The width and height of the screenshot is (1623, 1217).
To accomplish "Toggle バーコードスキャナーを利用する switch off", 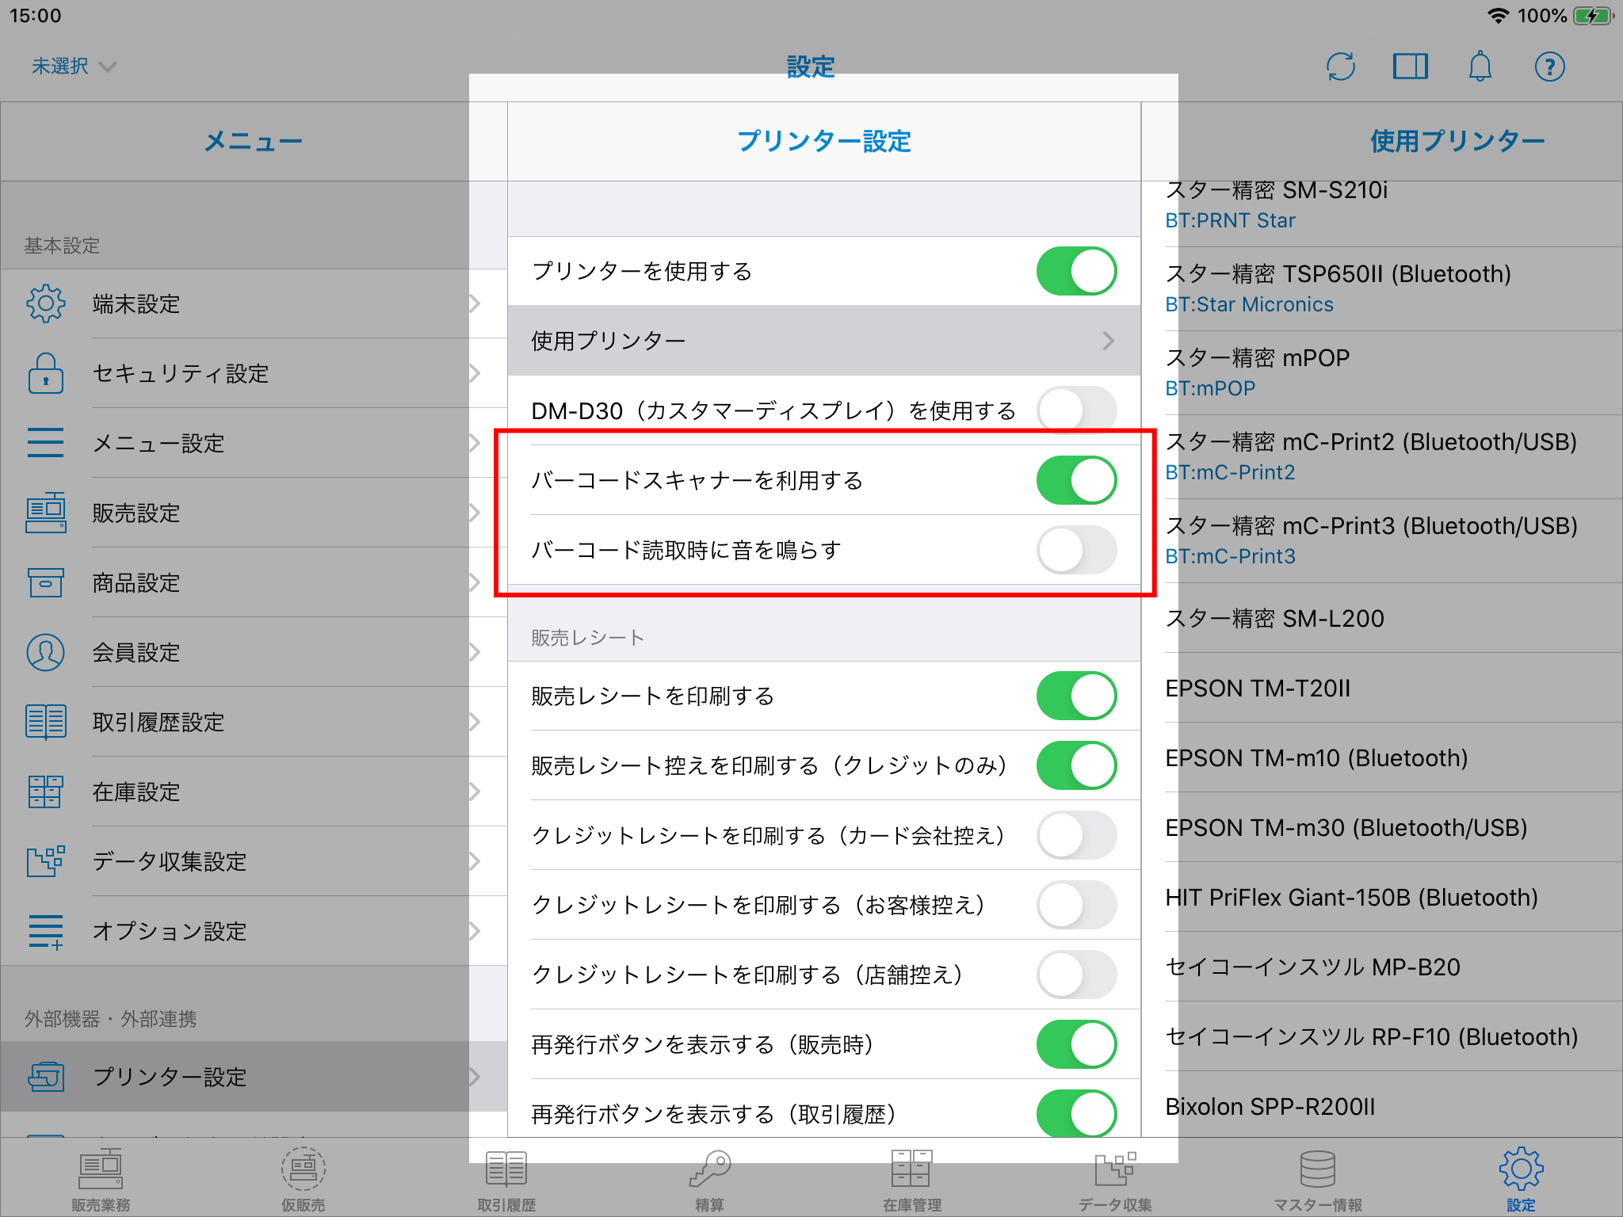I will pyautogui.click(x=1076, y=480).
